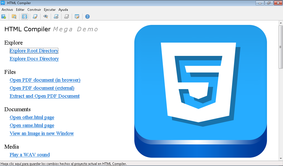Screen dimensions: 283x166
Task: Open the Archivo menu
Action: coord(7,9)
